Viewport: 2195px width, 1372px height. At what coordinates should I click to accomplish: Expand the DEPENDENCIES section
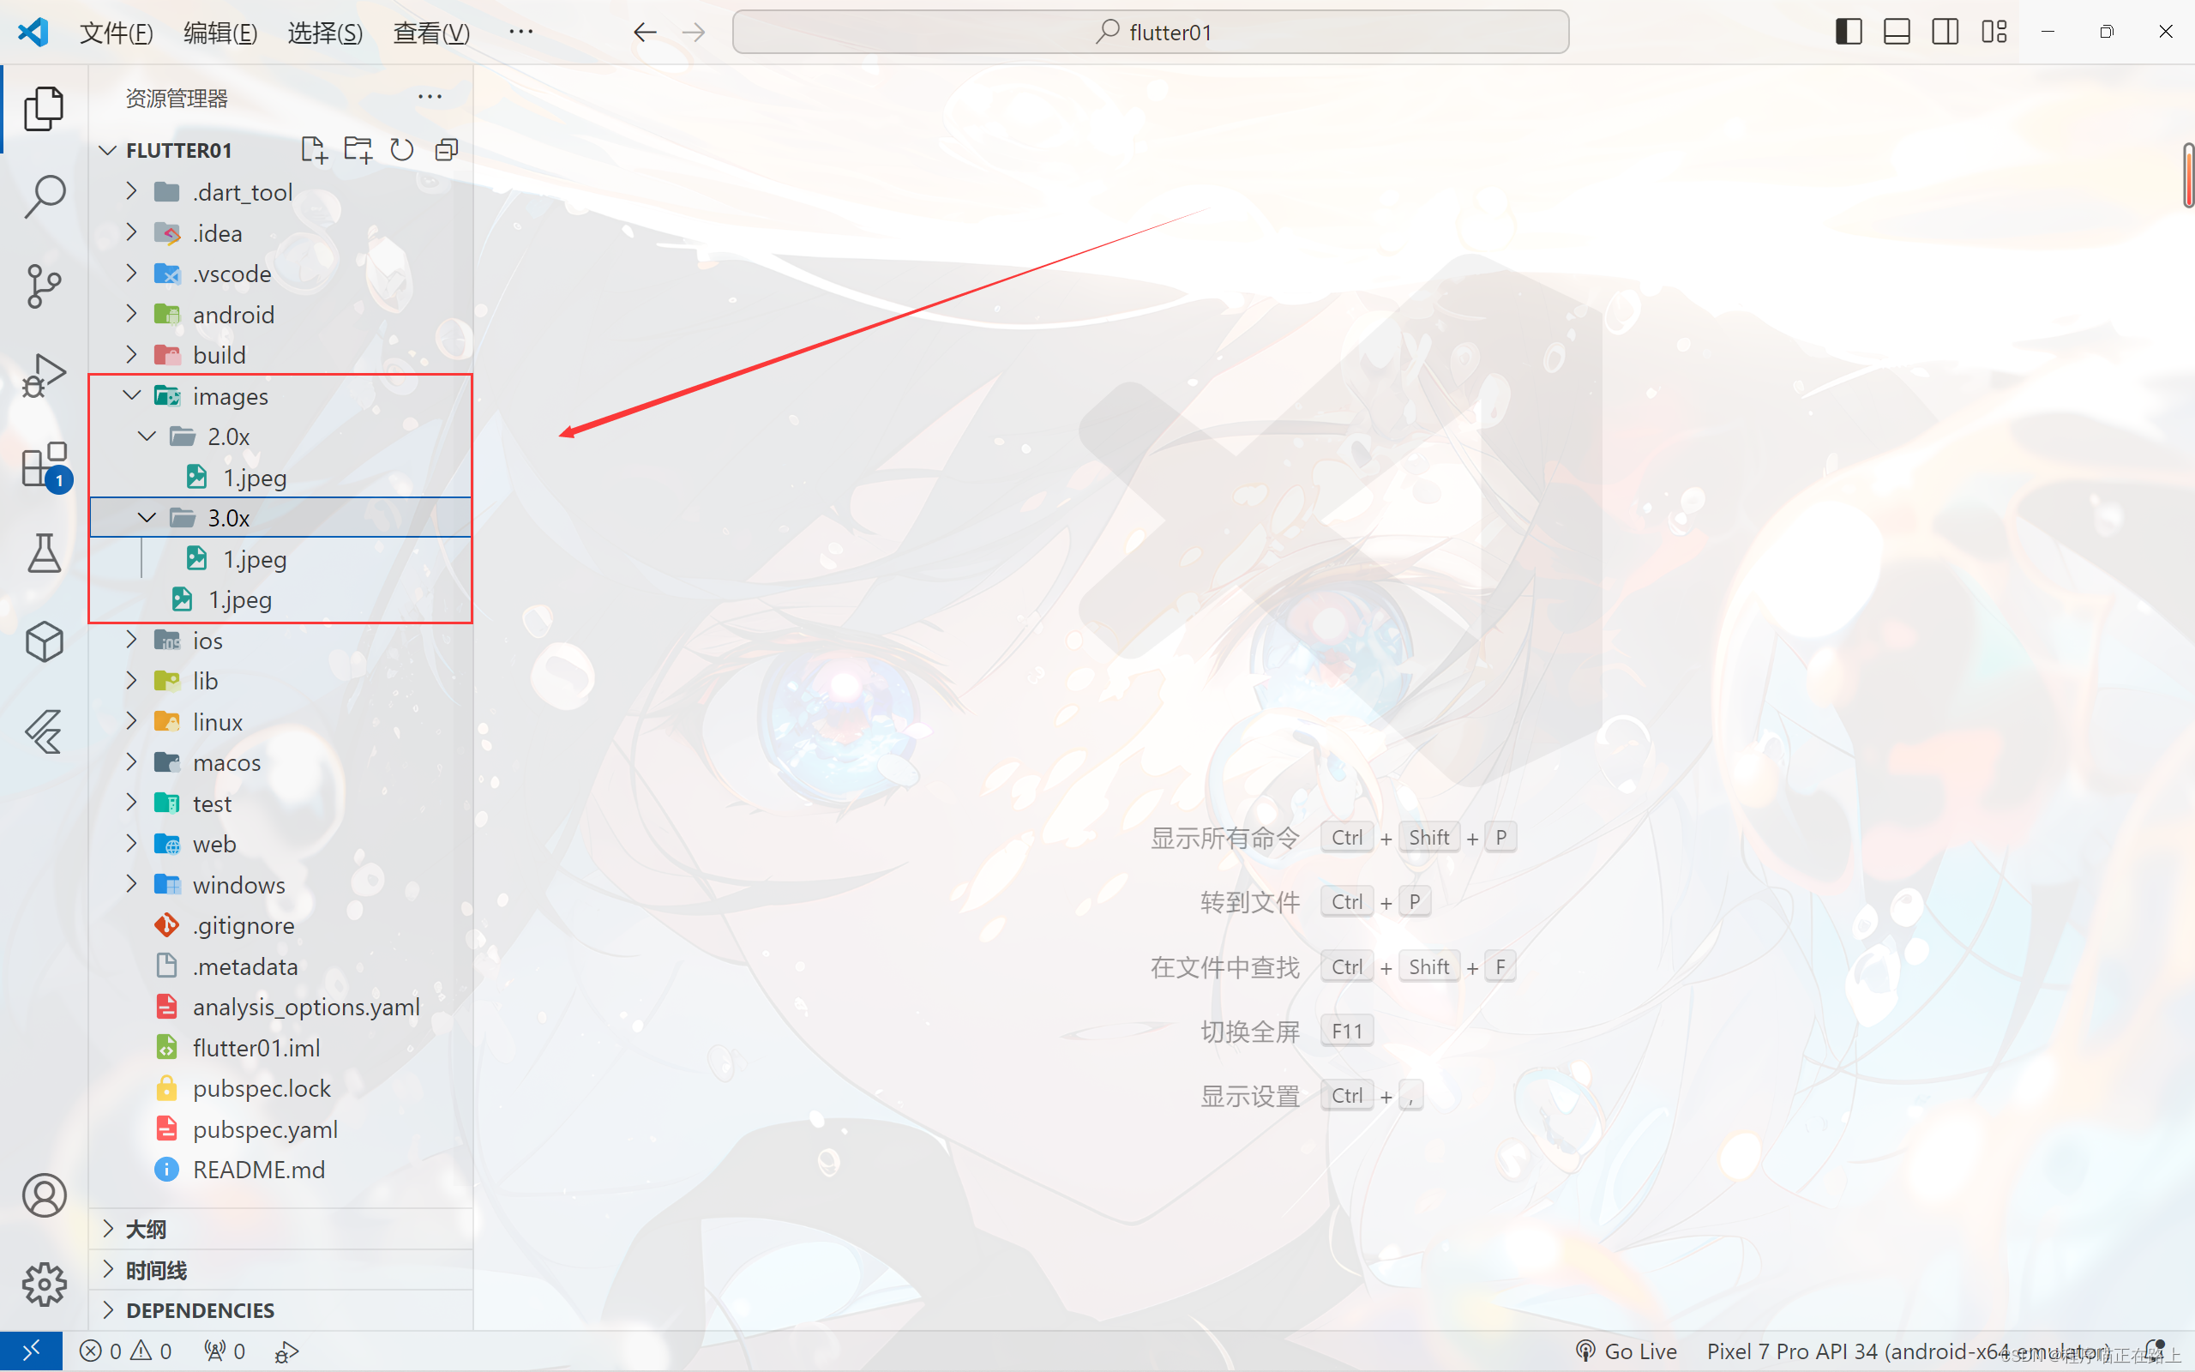(x=107, y=1309)
